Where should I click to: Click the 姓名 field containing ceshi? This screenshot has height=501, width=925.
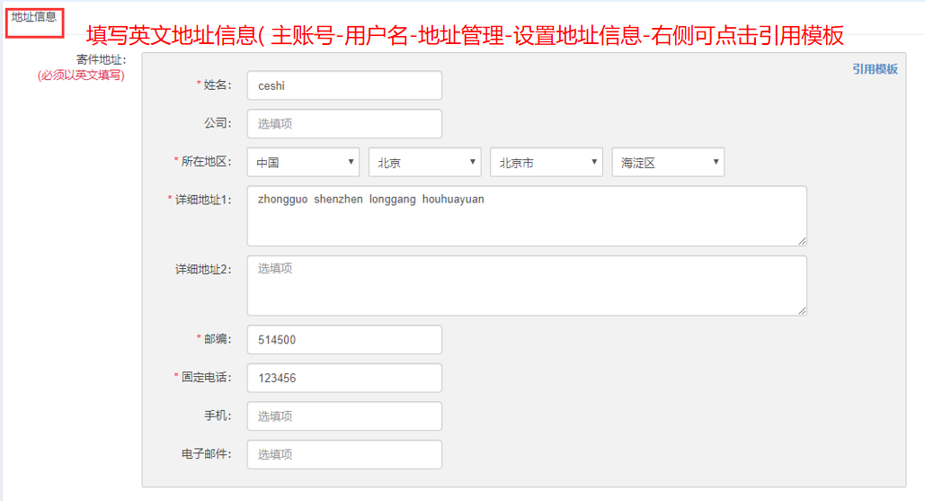[344, 85]
